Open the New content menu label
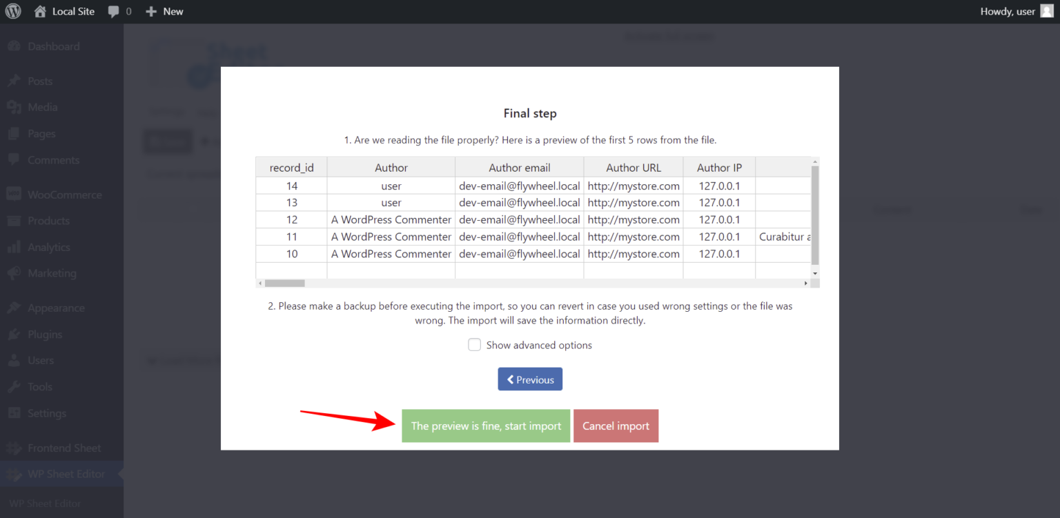This screenshot has height=518, width=1060. [x=173, y=12]
